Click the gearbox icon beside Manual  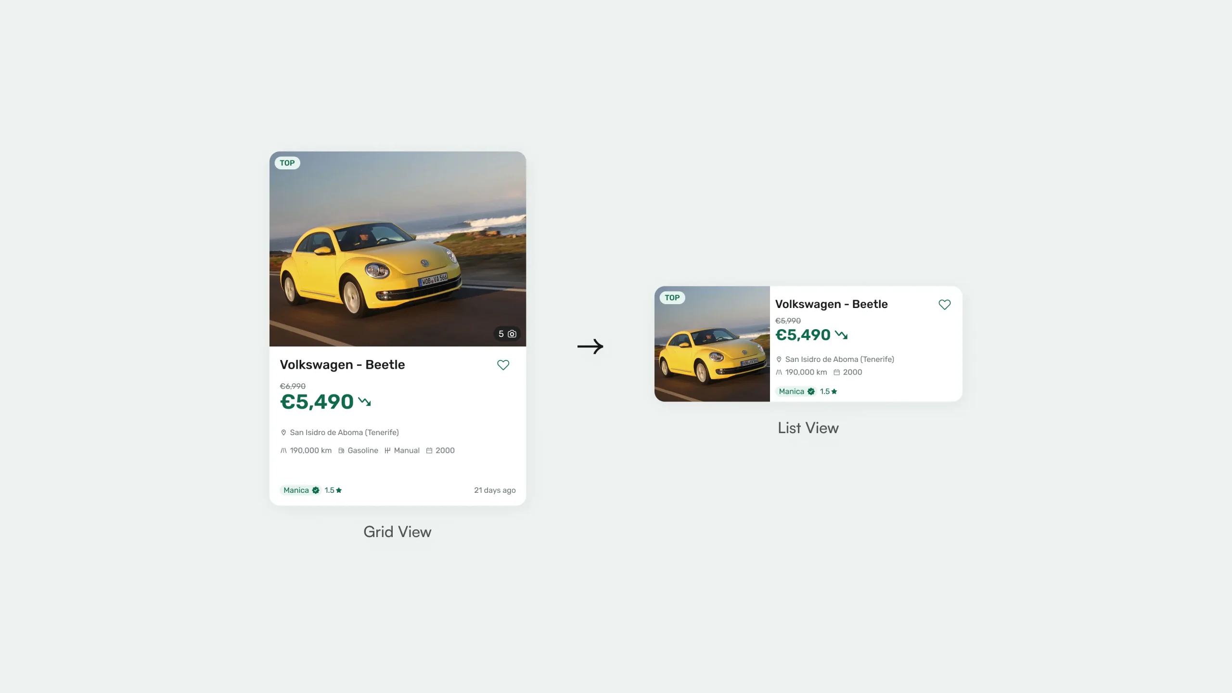click(387, 451)
